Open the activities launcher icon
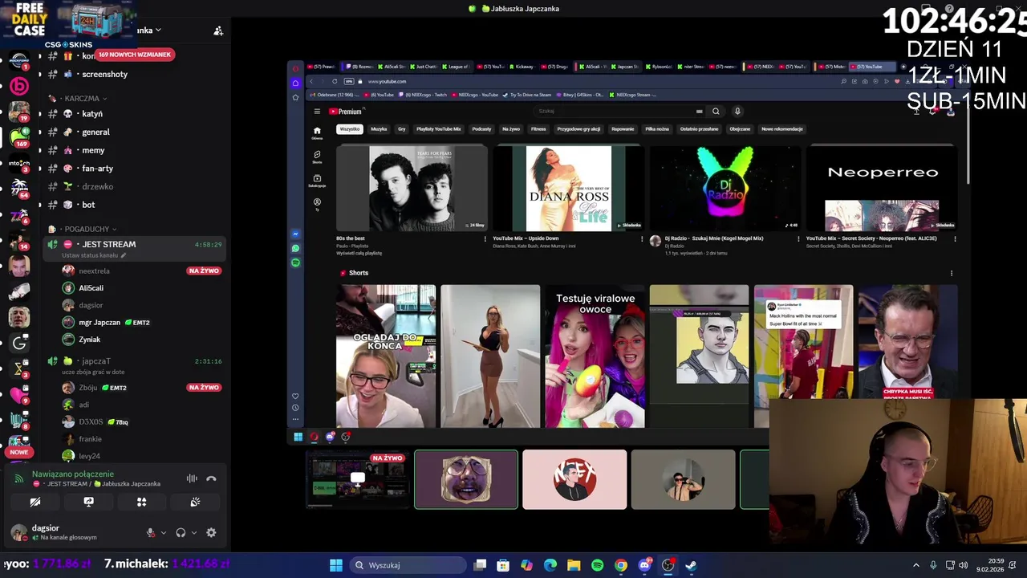Screen dimensions: 1027x578 tap(141, 502)
